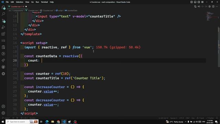The width and height of the screenshot is (220, 124).
Task: Click the Prettier status bar item
Action: pos(210,118)
